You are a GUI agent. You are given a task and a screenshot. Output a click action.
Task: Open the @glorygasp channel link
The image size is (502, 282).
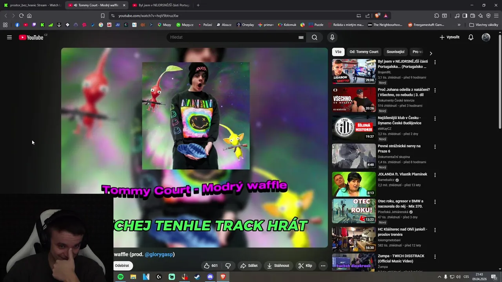159,255
